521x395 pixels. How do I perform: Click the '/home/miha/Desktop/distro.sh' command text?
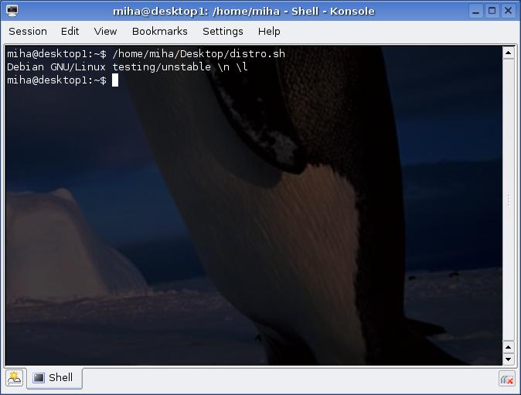tap(199, 53)
